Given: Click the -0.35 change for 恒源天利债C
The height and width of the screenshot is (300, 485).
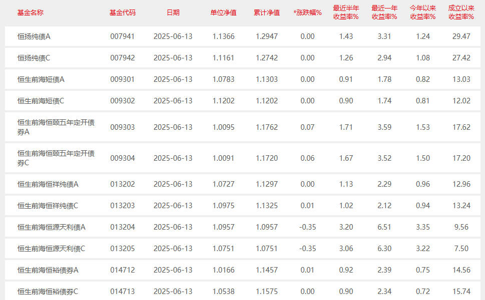Looking at the screenshot, I should point(307,249).
